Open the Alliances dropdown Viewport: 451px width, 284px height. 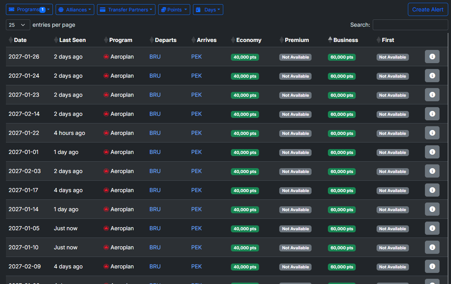pos(75,10)
